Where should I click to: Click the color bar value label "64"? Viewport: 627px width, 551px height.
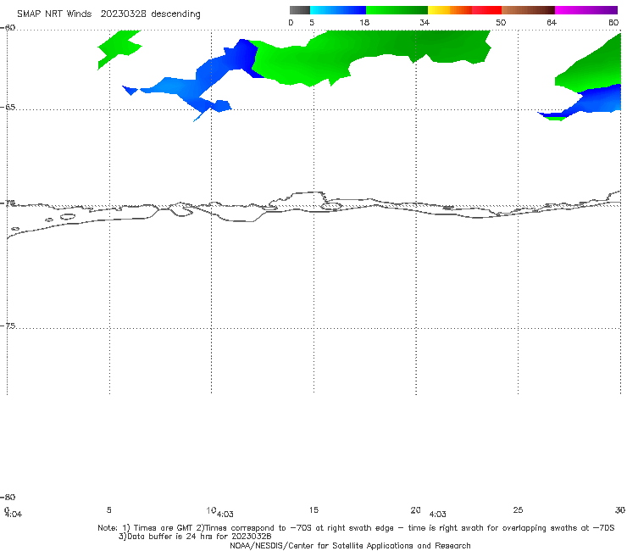[x=552, y=22]
